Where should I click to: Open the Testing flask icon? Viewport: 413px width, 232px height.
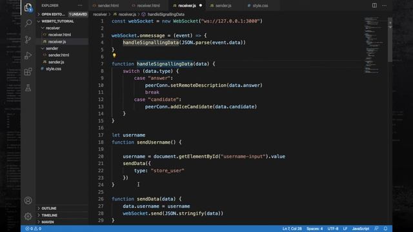pos(28,88)
